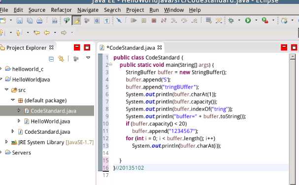299x185 pixels.
Task: Close the CodeStandard.java editor tab
Action: point(160,47)
